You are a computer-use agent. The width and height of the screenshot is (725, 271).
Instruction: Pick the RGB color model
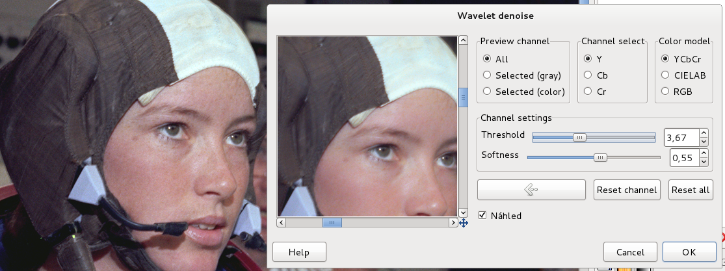point(665,92)
